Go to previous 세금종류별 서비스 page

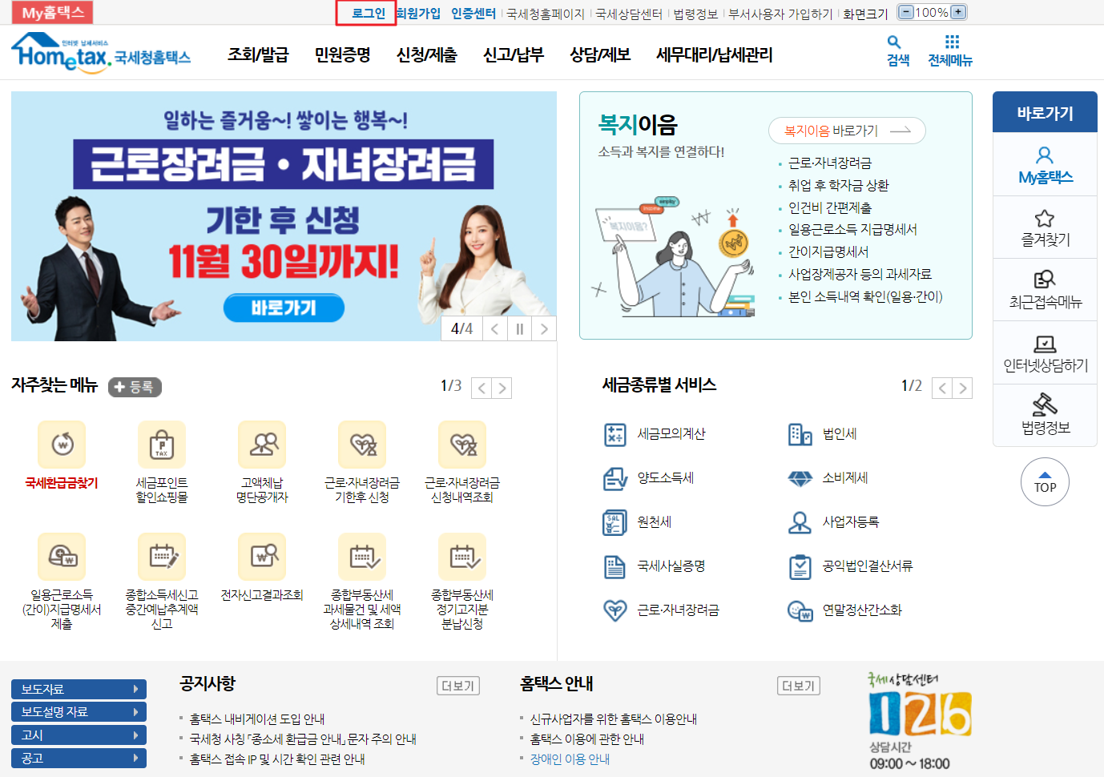[x=942, y=388]
